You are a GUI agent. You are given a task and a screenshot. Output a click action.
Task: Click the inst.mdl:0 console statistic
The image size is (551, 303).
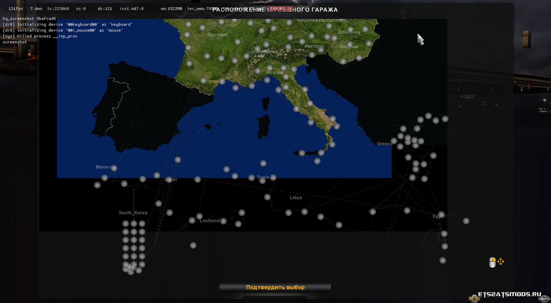pos(131,9)
